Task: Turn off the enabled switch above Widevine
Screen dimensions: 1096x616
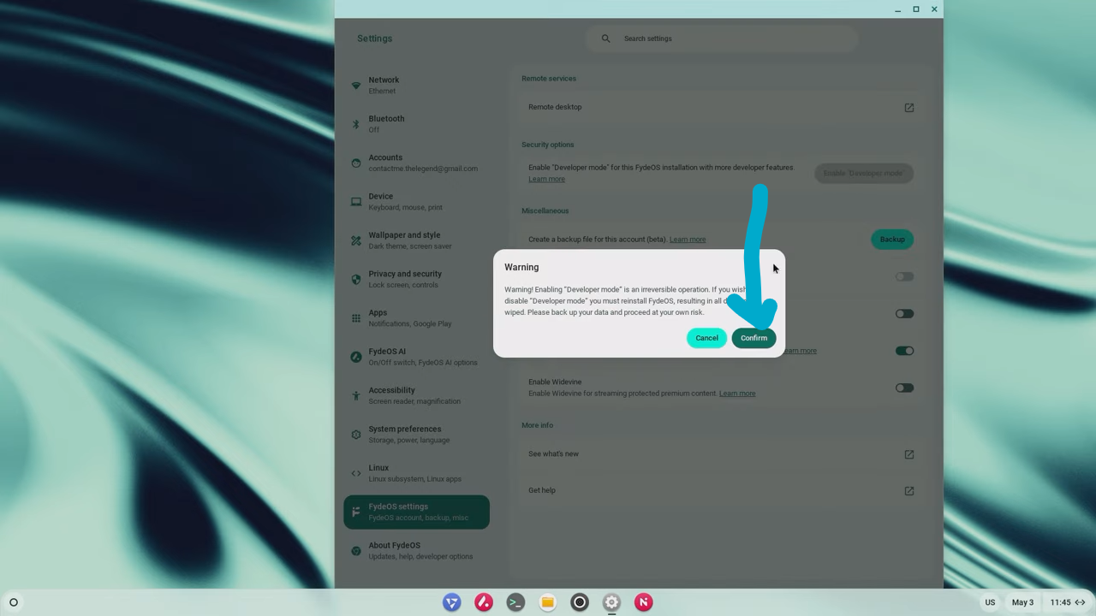Action: click(904, 351)
